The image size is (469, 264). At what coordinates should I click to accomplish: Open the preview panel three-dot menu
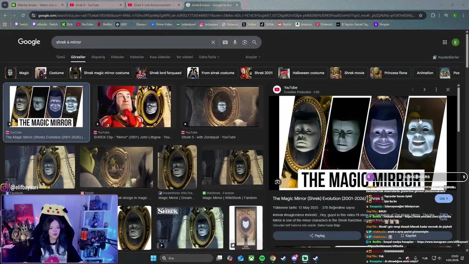pos(436,89)
